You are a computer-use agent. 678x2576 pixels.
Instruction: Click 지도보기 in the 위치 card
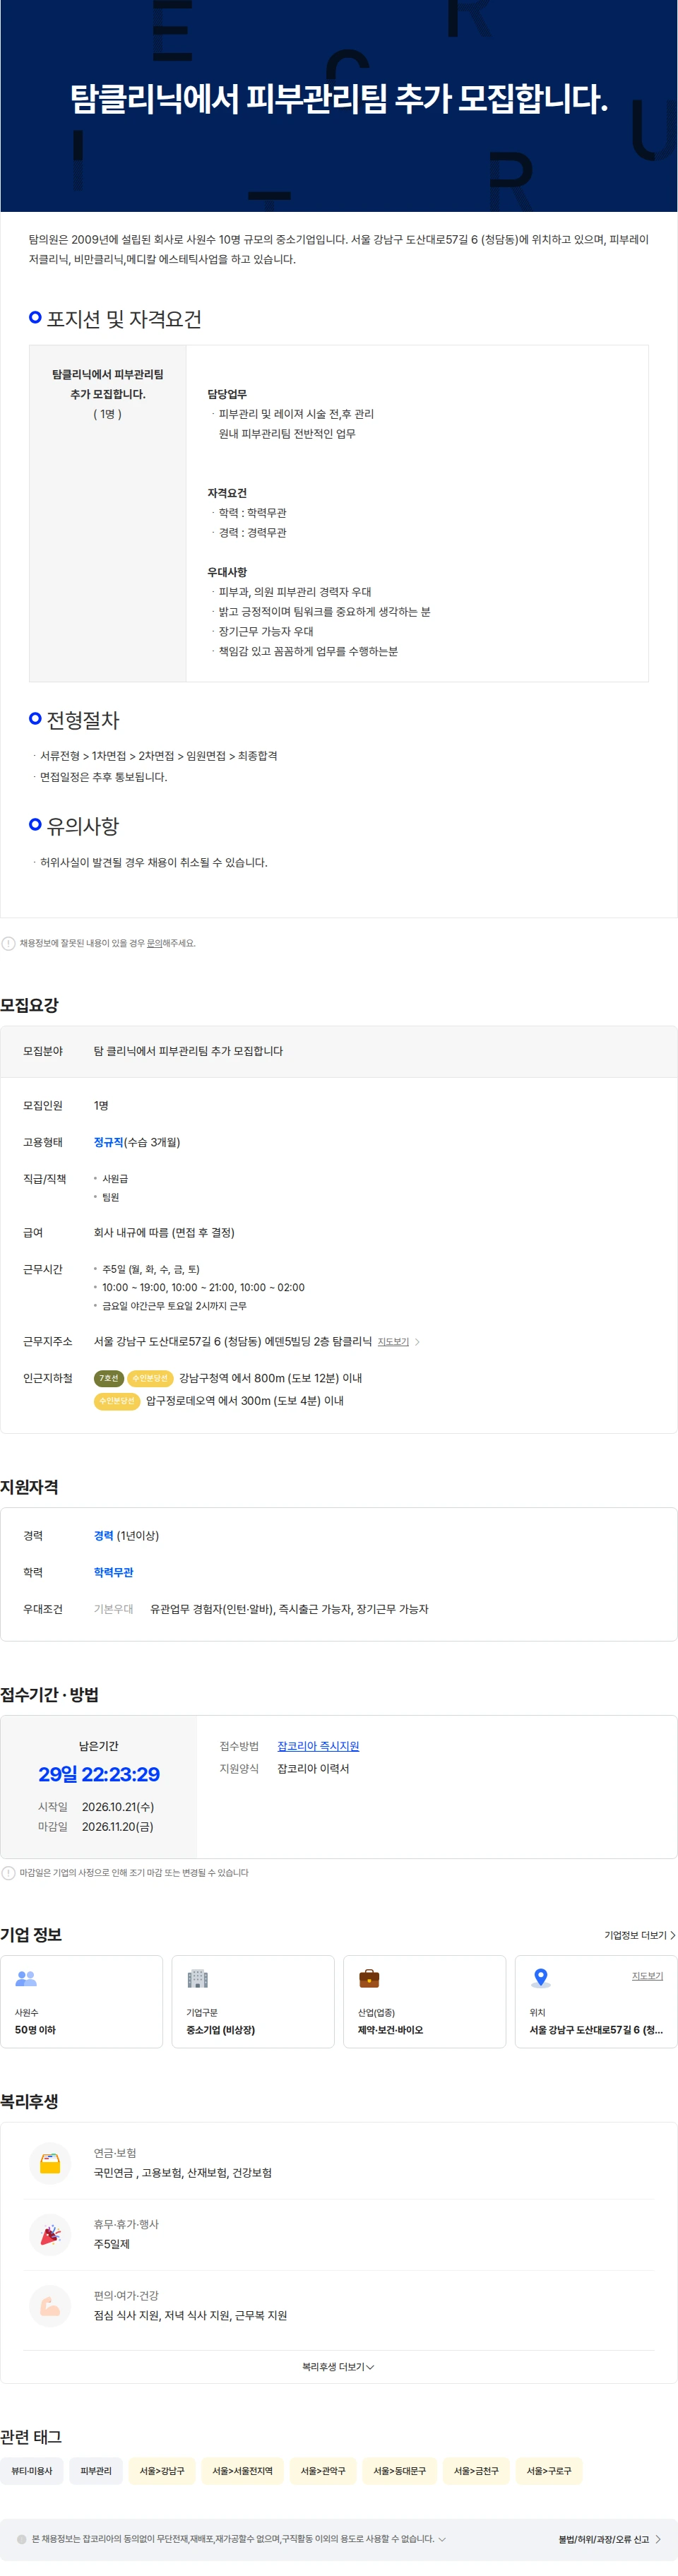pyautogui.click(x=647, y=1976)
